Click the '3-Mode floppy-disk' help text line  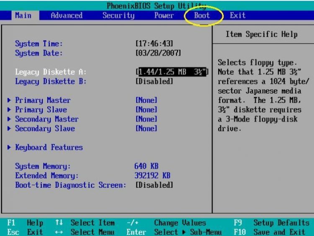(x=257, y=119)
